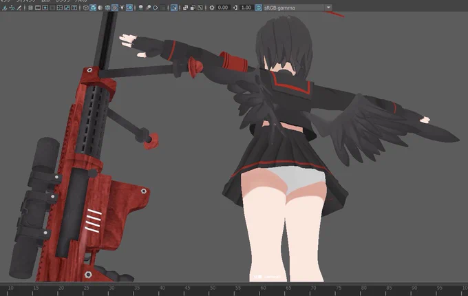Image resolution: width=468 pixels, height=296 pixels.
Task: Switch to Wireframe display mode
Action: (85, 8)
